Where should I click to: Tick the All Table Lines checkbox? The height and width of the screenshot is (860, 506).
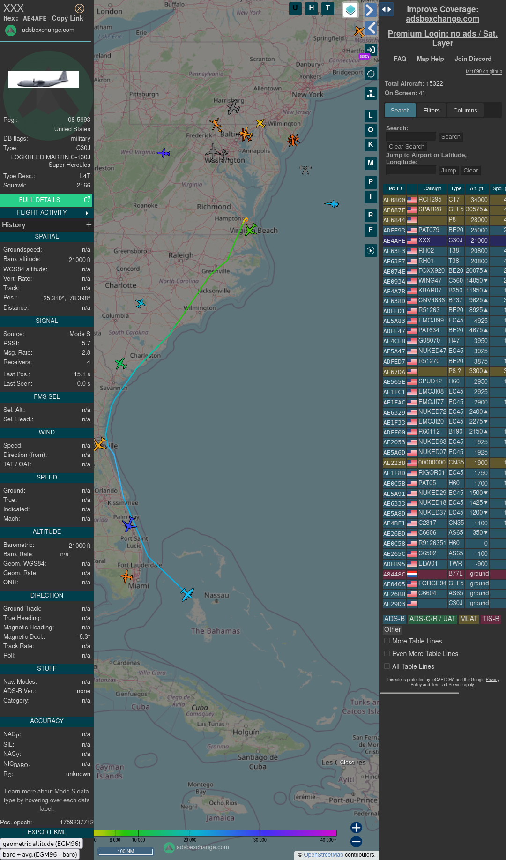click(387, 666)
